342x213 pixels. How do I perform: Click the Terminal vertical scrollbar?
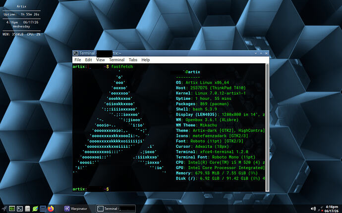click(267, 128)
